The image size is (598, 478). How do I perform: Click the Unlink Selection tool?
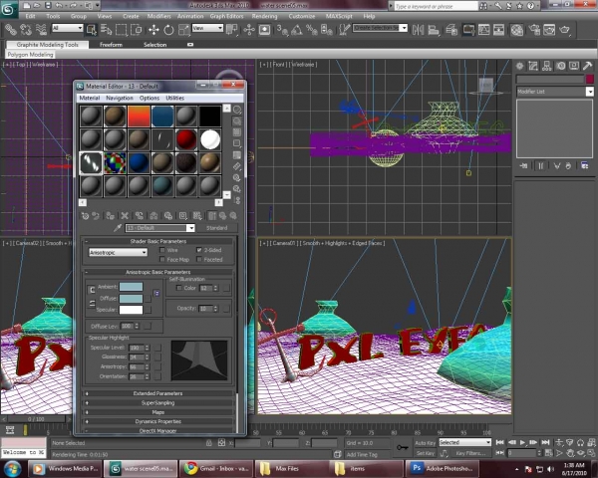point(26,30)
